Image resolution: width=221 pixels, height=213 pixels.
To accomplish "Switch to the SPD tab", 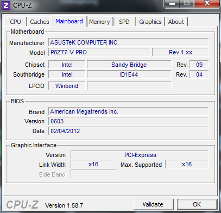I will tap(124, 22).
